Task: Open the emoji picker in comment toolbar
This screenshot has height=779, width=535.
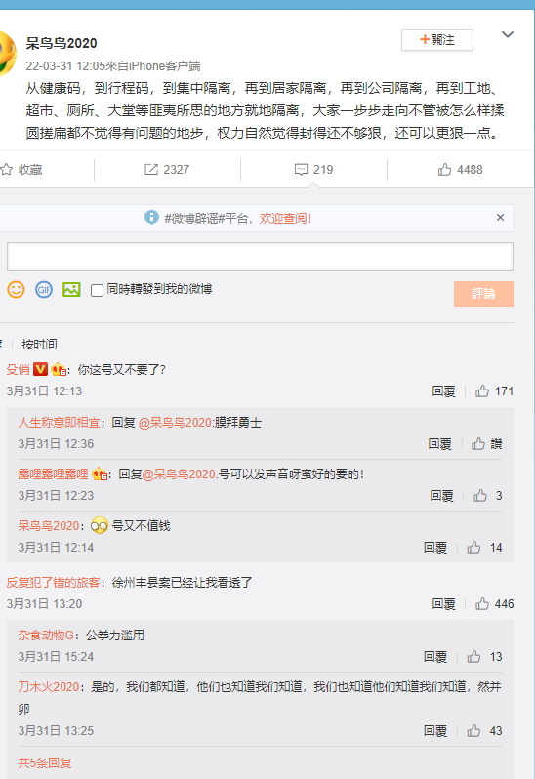Action: point(16,289)
